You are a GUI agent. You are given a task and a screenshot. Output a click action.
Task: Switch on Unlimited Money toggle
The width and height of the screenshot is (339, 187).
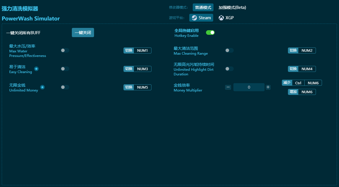(65, 87)
